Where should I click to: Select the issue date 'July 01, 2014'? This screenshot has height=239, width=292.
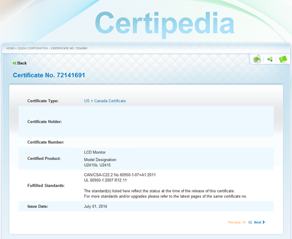pos(95,206)
